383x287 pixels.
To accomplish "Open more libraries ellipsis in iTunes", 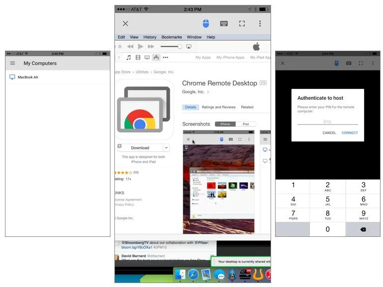I will 165,58.
